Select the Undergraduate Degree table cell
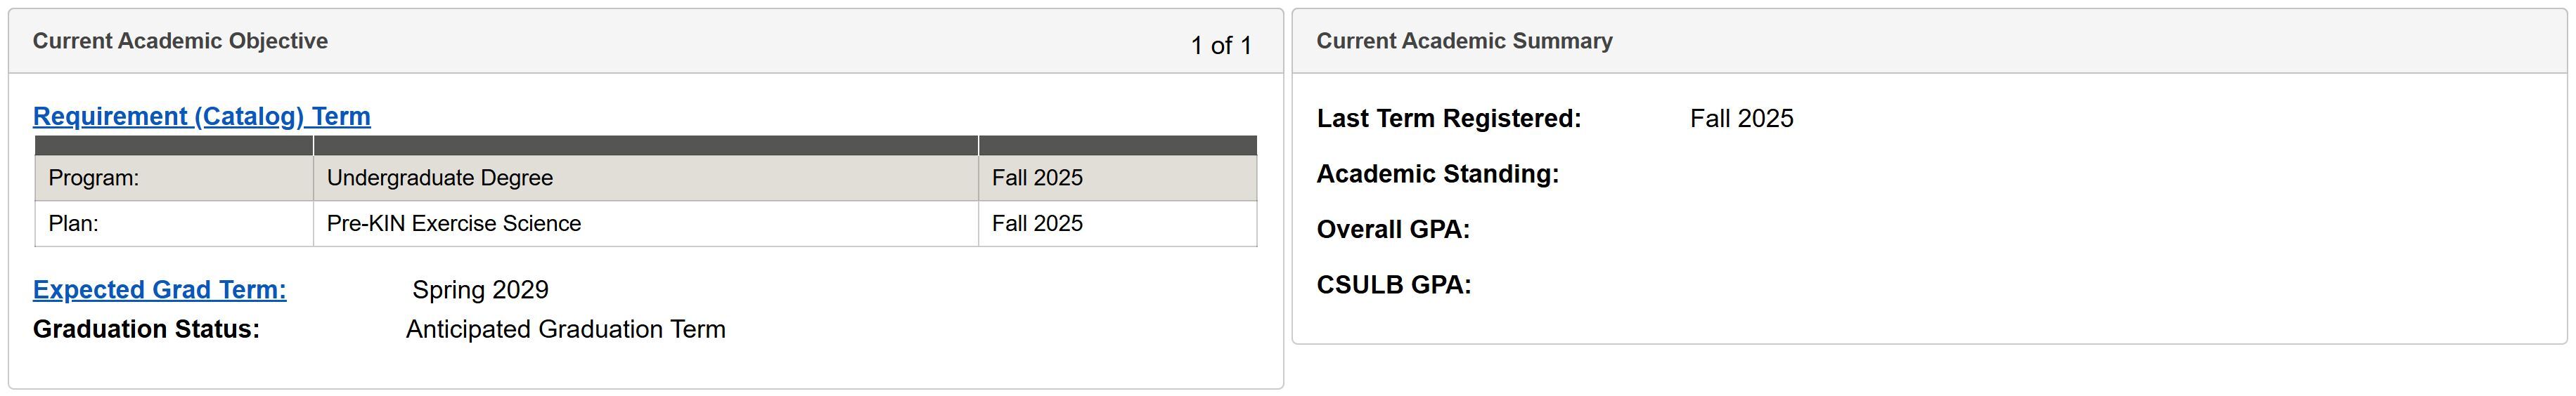Screen dimensions: 2576x396 pos(440,178)
